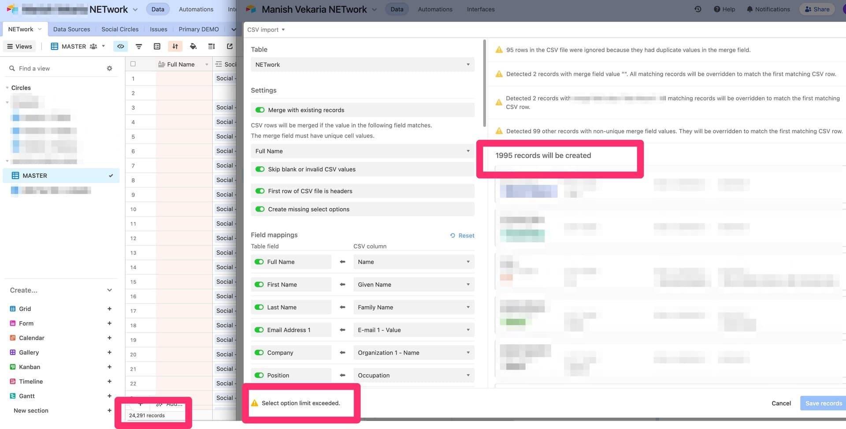Open the Table dropdown showing NETwork

click(x=363, y=65)
